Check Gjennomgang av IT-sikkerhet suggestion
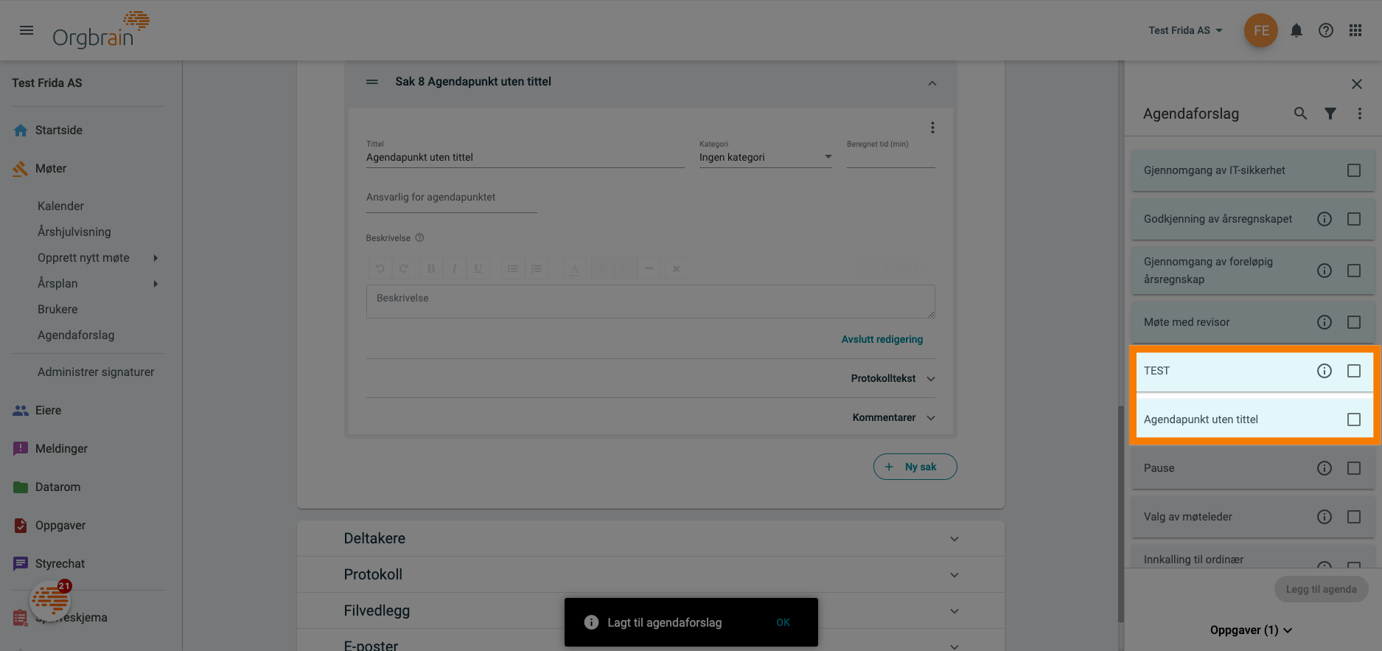This screenshot has height=651, width=1382. point(1354,170)
